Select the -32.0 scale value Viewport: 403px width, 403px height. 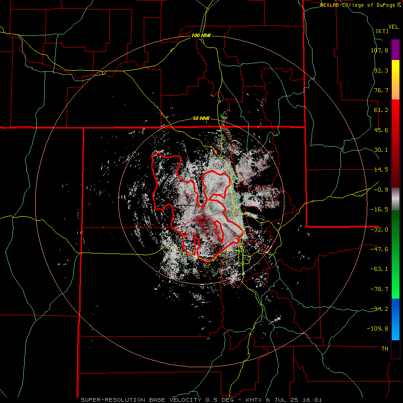(x=379, y=230)
